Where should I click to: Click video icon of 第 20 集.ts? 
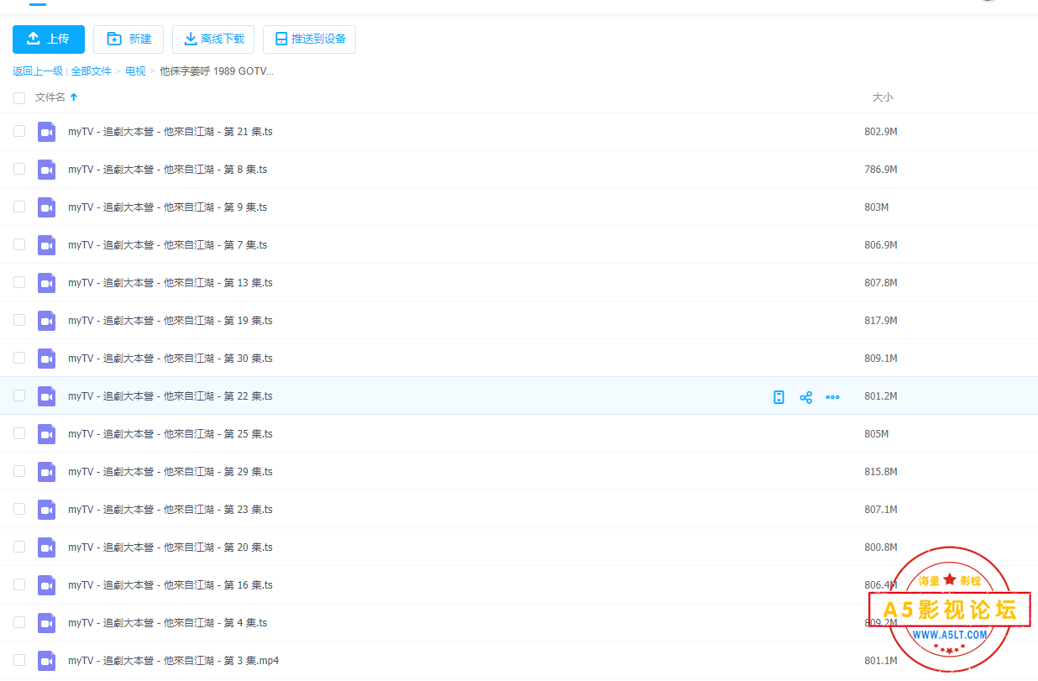coord(47,547)
